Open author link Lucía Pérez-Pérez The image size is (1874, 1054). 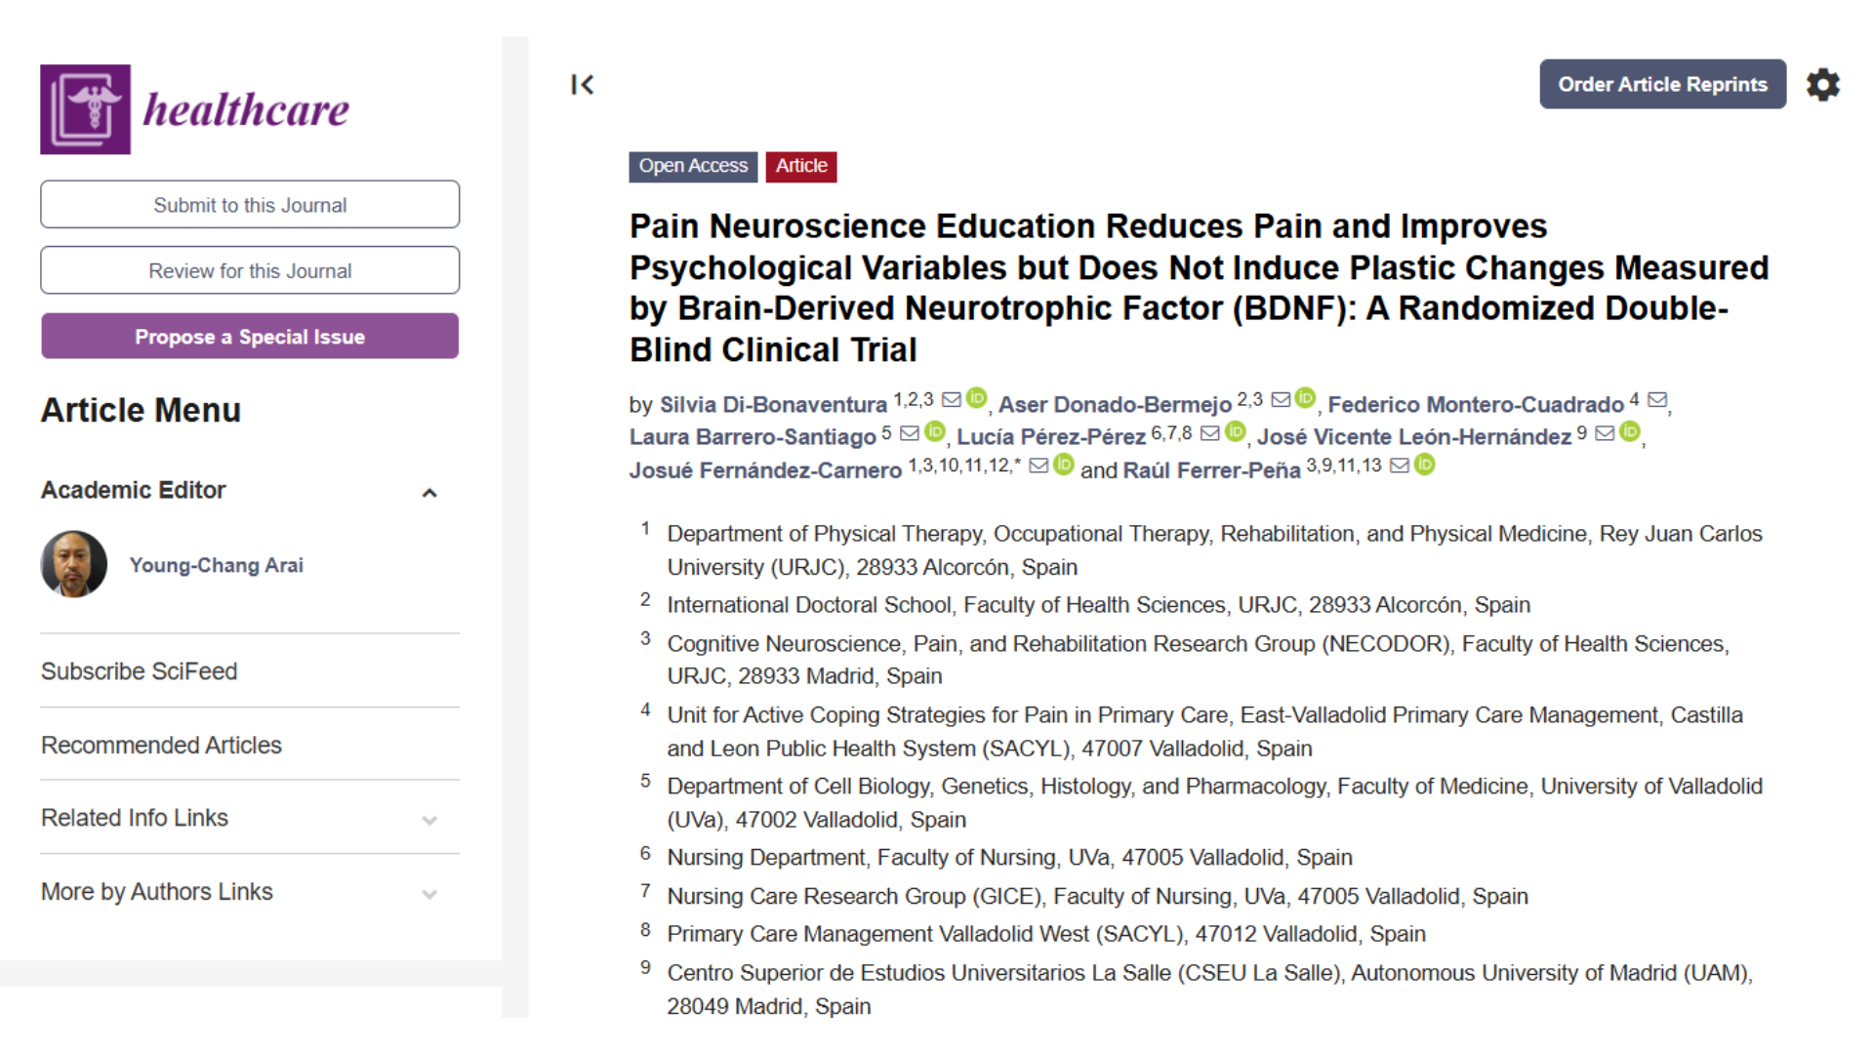coord(1051,437)
